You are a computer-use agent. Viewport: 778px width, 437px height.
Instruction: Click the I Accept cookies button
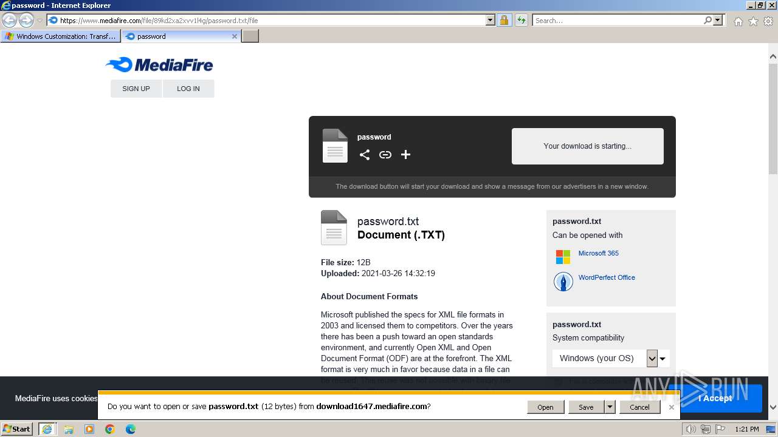click(x=715, y=399)
